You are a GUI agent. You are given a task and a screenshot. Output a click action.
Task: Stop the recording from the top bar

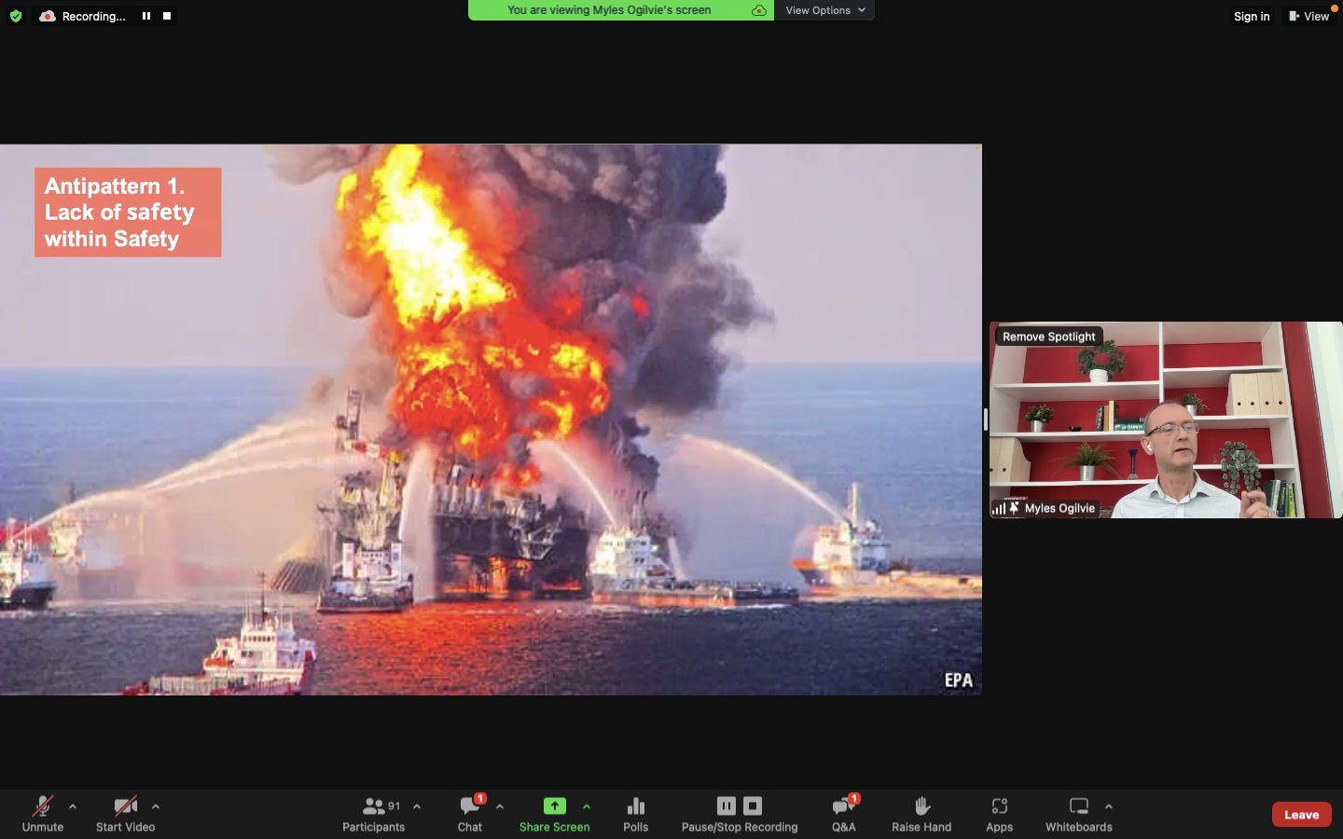point(167,16)
